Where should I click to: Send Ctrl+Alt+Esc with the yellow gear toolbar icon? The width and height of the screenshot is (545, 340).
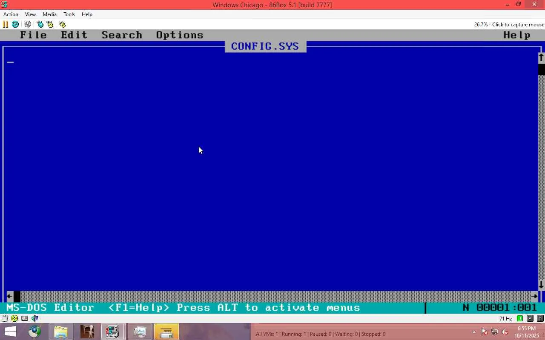point(50,24)
